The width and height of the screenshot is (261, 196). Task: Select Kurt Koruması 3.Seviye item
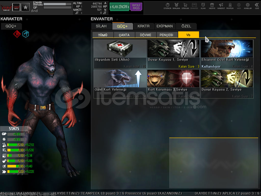coord(173,84)
